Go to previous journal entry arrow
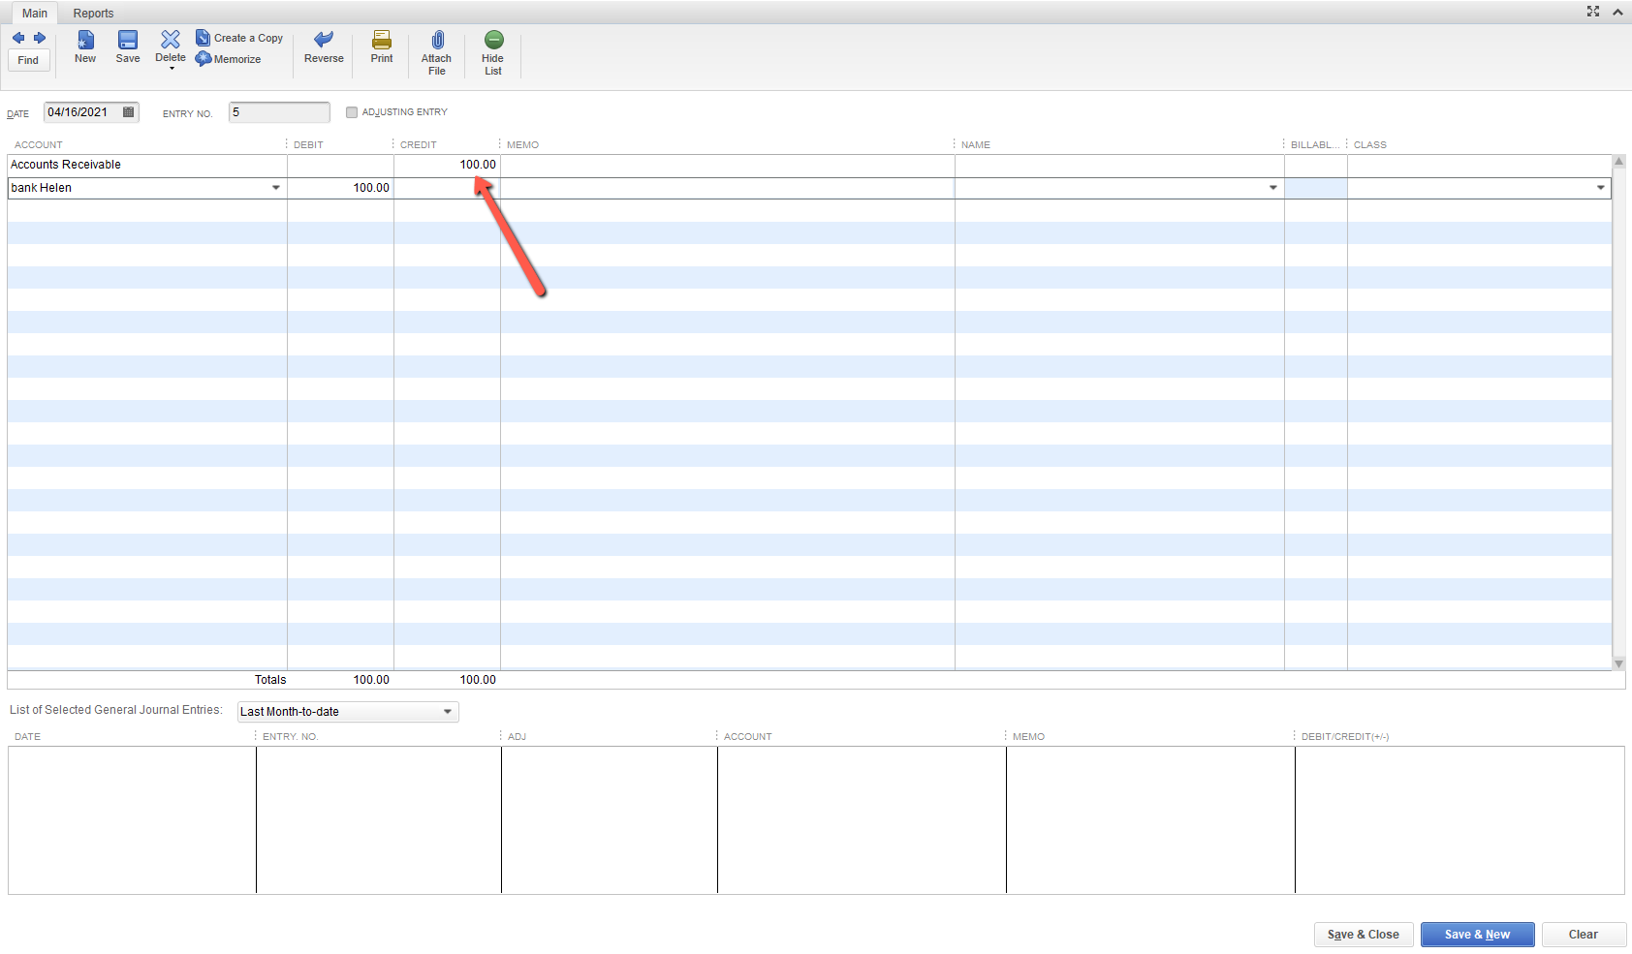This screenshot has height=954, width=1632. pos(18,38)
